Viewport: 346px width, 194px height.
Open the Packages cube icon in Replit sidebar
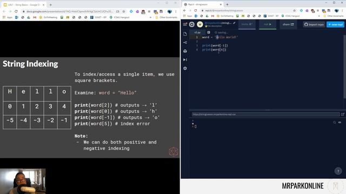pos(185,51)
